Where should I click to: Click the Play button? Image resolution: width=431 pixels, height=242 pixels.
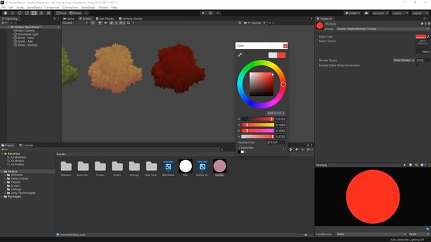pos(203,13)
